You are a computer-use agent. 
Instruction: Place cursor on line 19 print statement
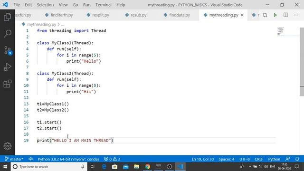pos(75,141)
